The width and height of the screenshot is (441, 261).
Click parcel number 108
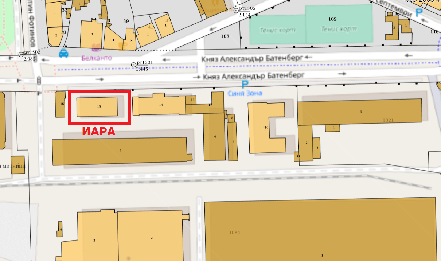(225, 36)
